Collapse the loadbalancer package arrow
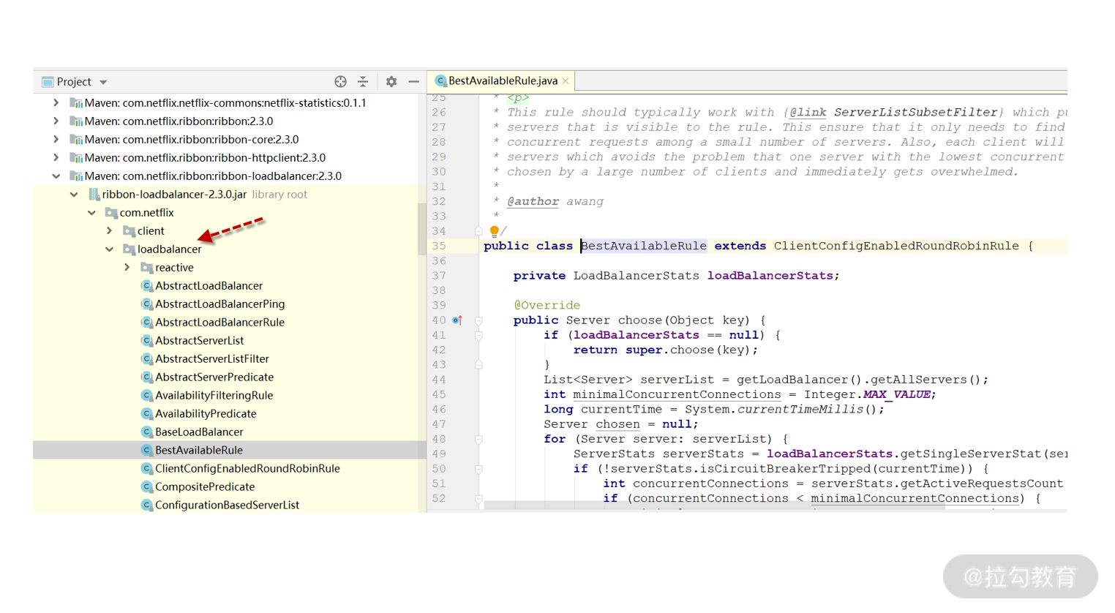The height and width of the screenshot is (613, 1115). point(109,249)
